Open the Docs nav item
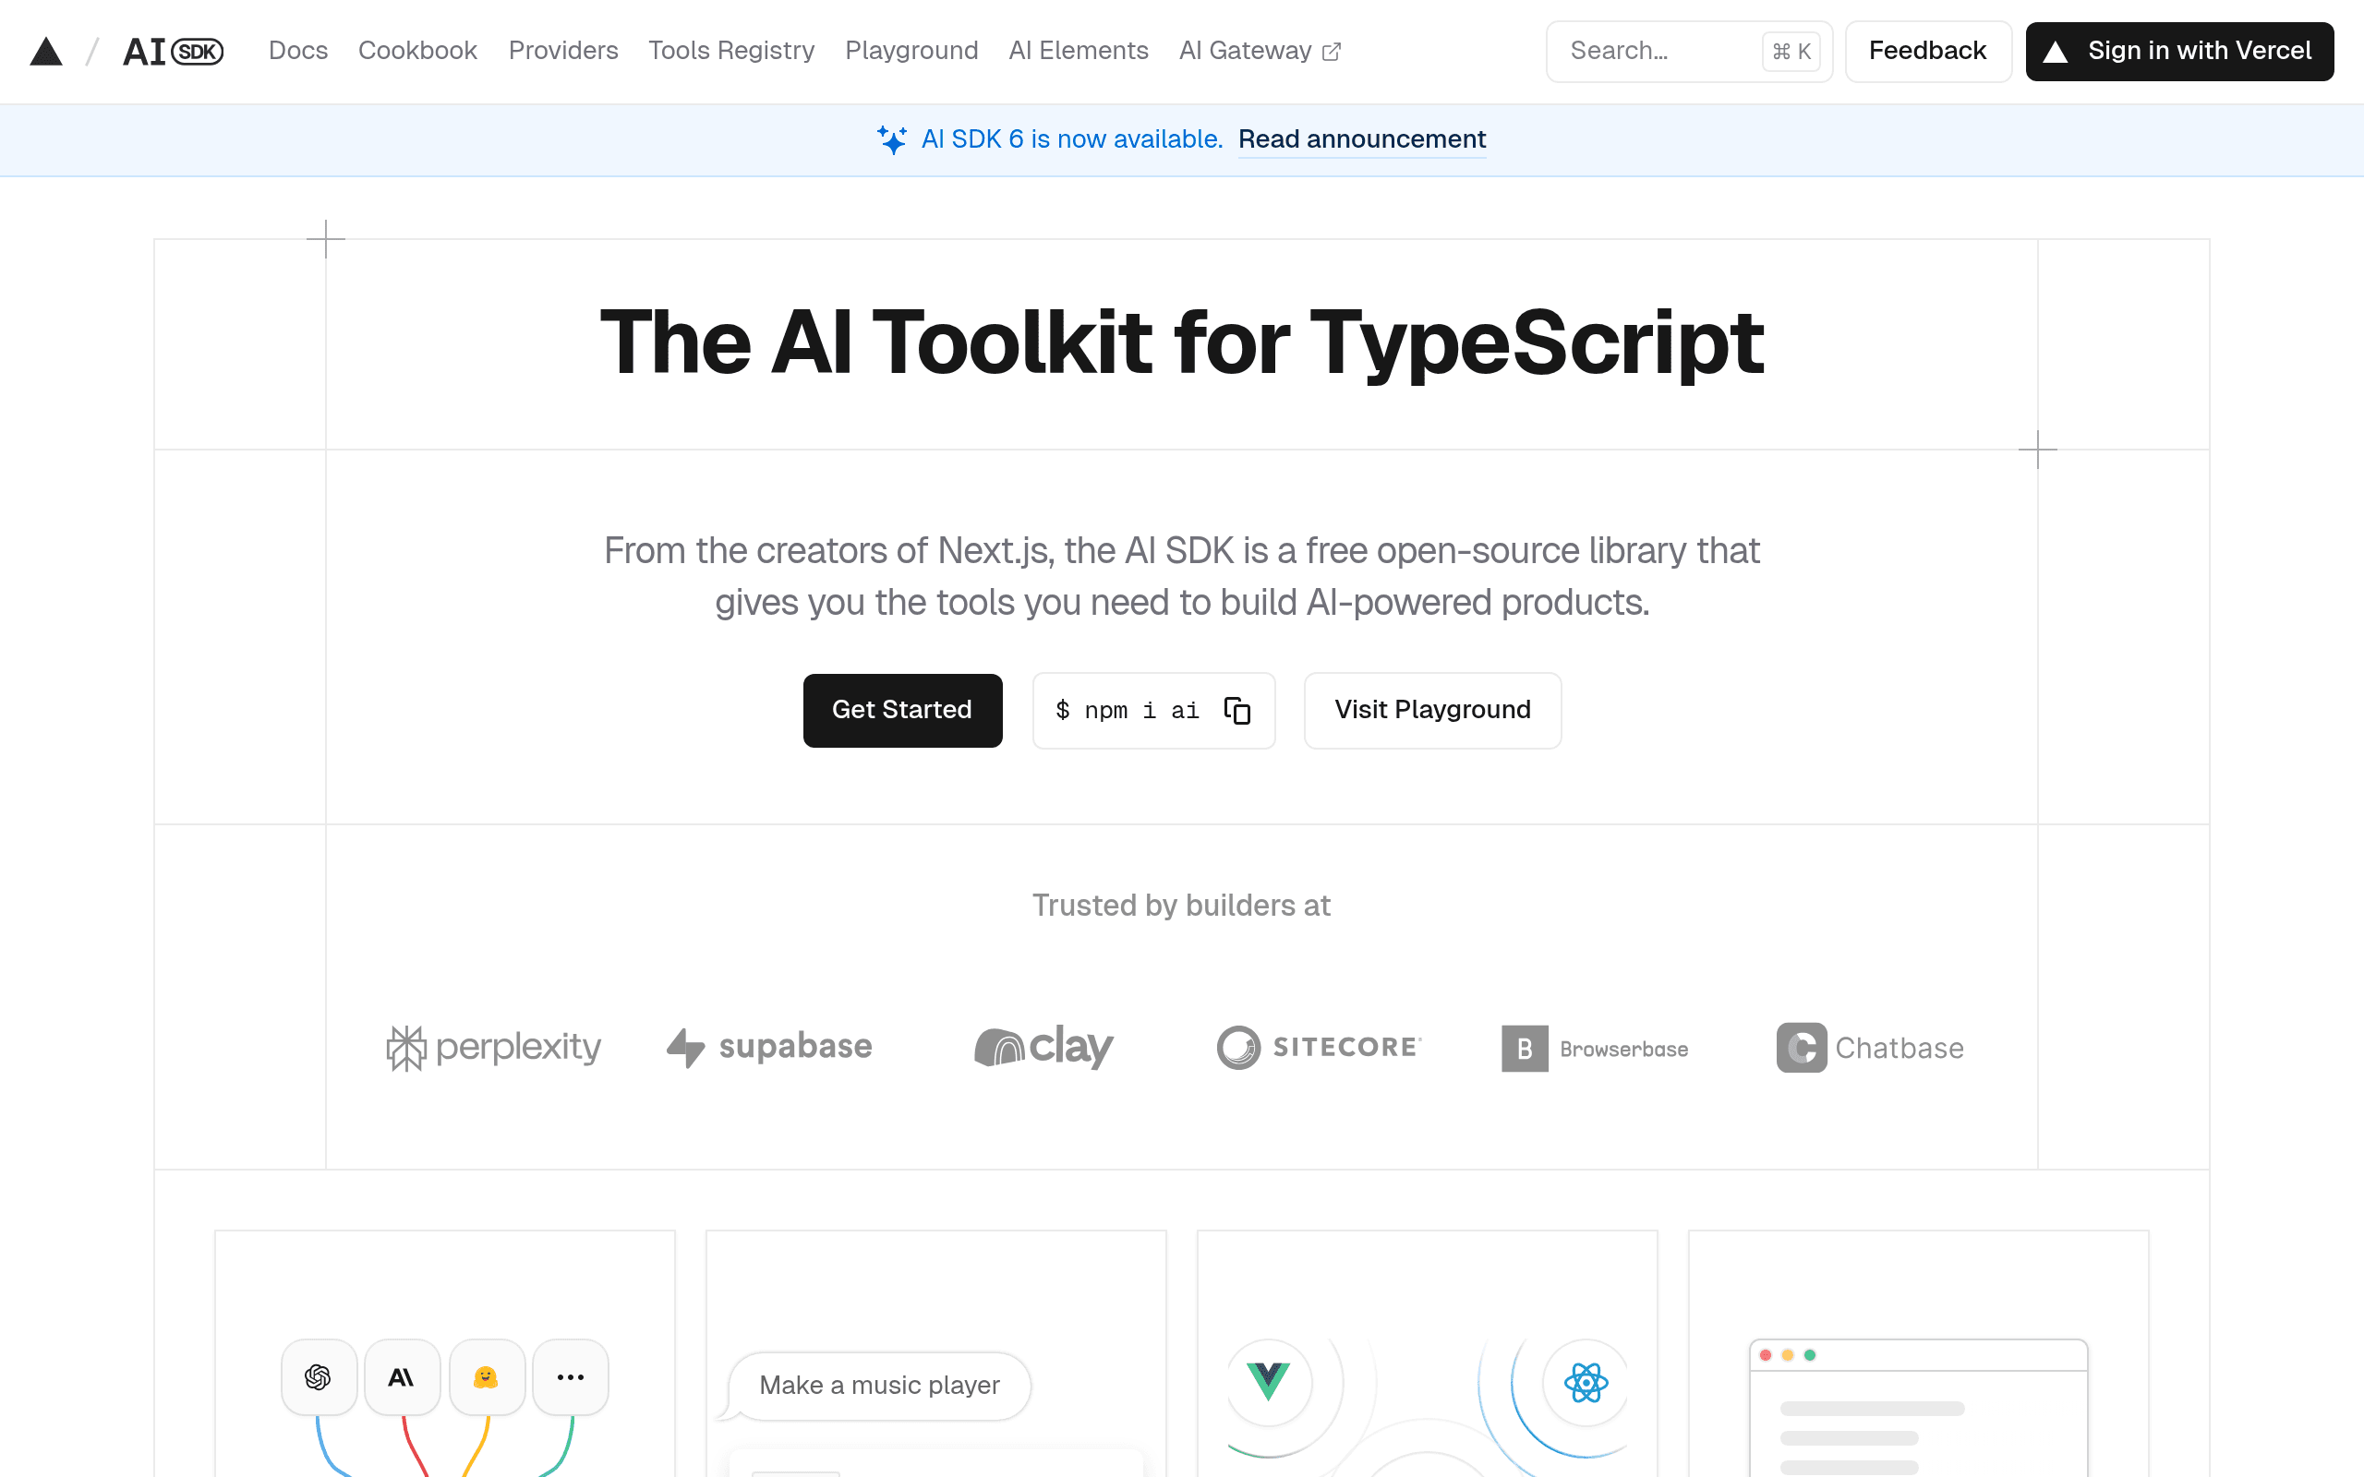The image size is (2364, 1477). pyautogui.click(x=298, y=51)
